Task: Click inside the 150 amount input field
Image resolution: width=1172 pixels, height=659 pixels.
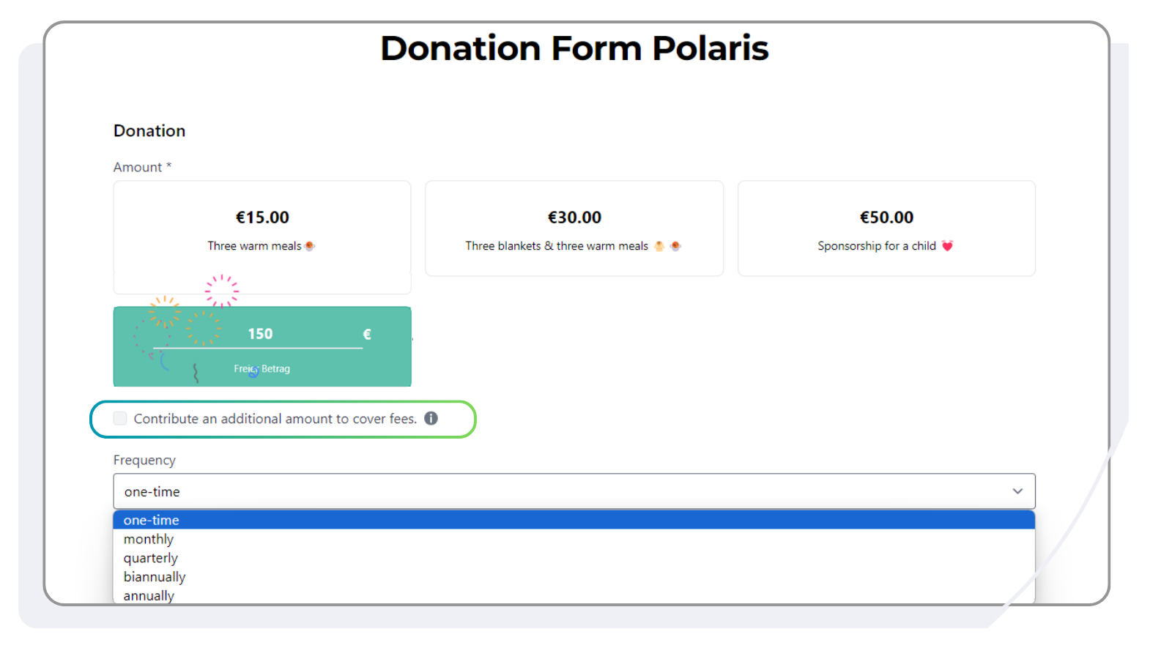Action: (262, 334)
